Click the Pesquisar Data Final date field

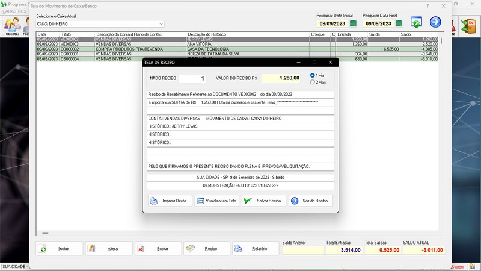coord(378,23)
